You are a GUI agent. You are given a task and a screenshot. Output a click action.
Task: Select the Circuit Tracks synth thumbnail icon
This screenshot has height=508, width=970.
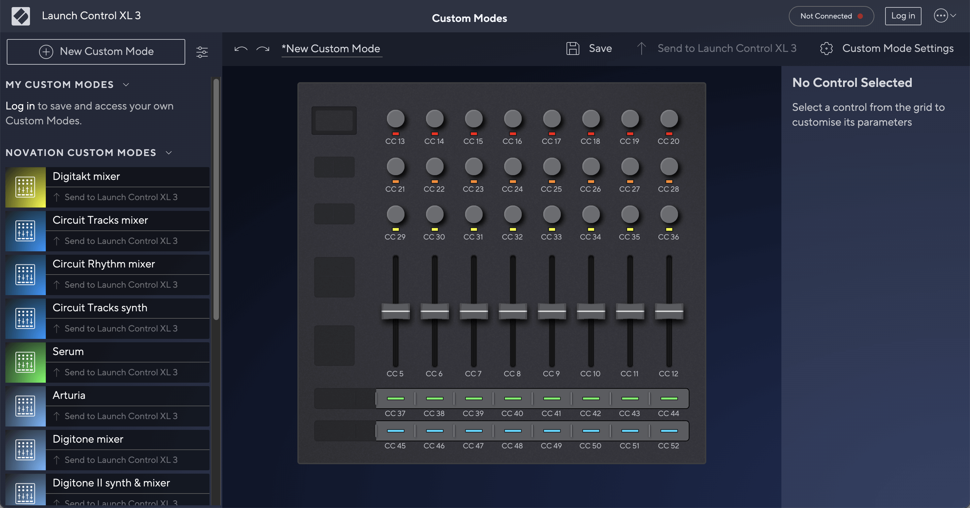[26, 318]
